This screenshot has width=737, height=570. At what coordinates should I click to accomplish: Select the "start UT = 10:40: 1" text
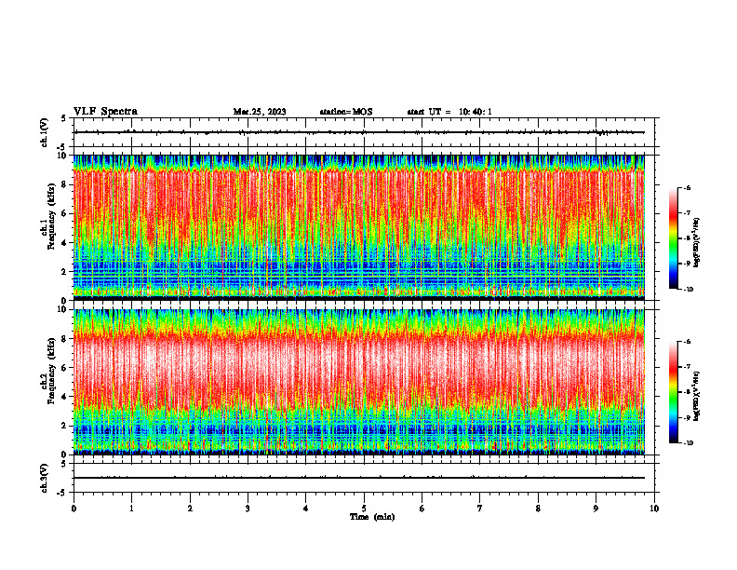tap(449, 112)
